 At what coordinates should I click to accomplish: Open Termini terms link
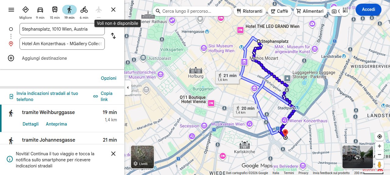tap(289, 173)
